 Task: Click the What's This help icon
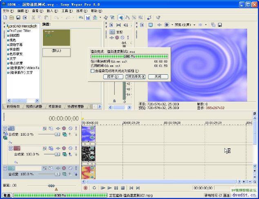[158, 18]
